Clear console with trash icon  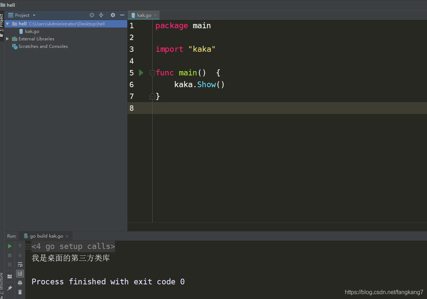pyautogui.click(x=20, y=292)
